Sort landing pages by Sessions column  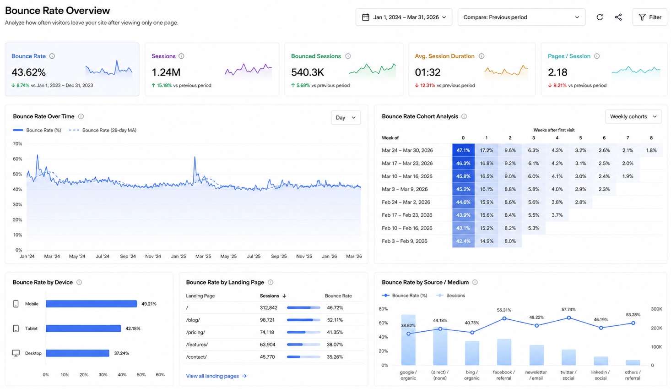point(270,296)
